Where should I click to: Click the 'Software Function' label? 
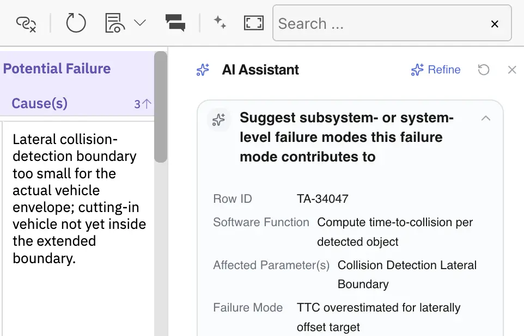(261, 222)
